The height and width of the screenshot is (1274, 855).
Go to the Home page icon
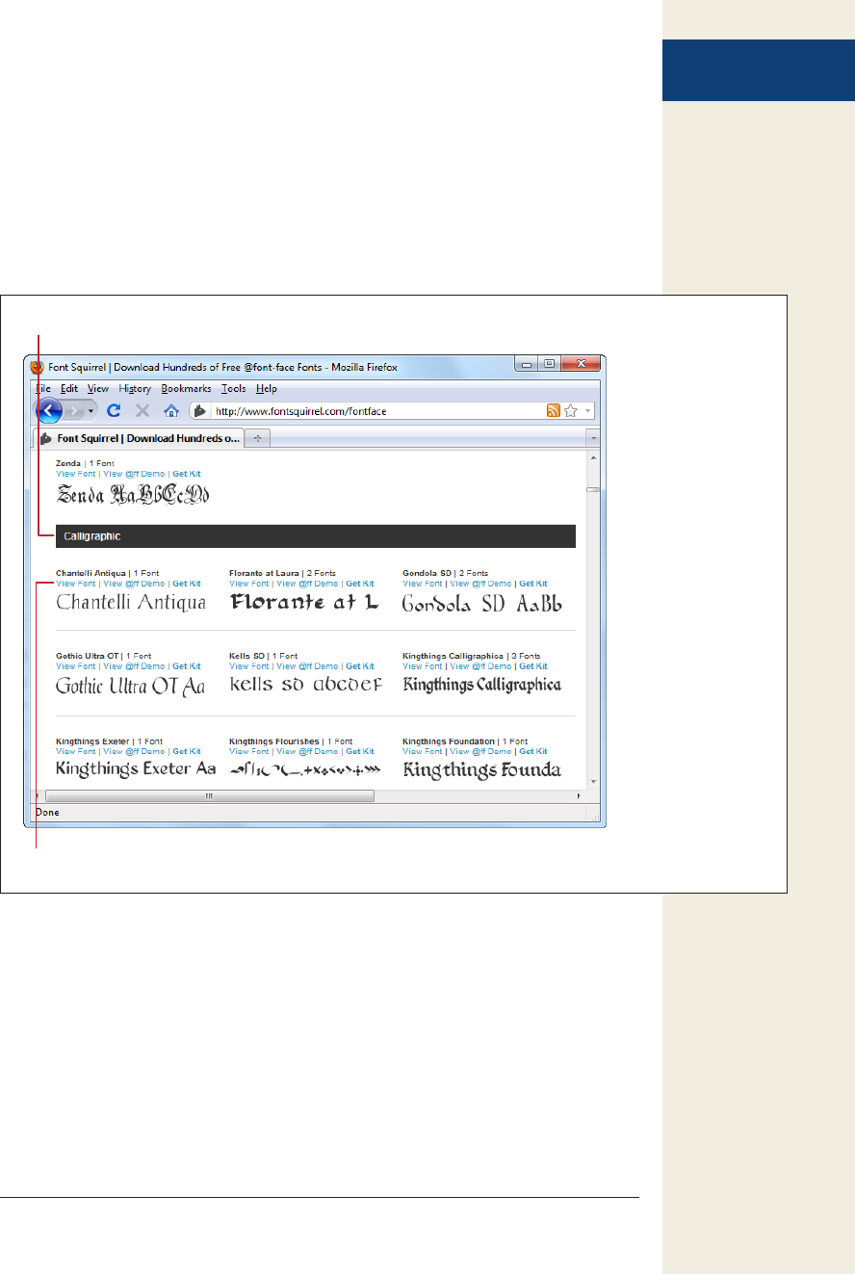tap(171, 410)
